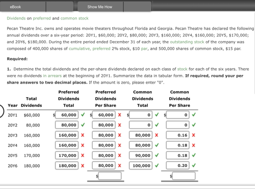The width and height of the screenshot is (255, 189).
Task: Open the 'in arrears' glossary link
Action: click(x=52, y=76)
